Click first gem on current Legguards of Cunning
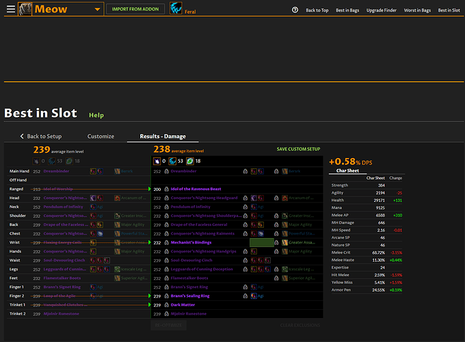This screenshot has width=465, height=342. (x=93, y=269)
